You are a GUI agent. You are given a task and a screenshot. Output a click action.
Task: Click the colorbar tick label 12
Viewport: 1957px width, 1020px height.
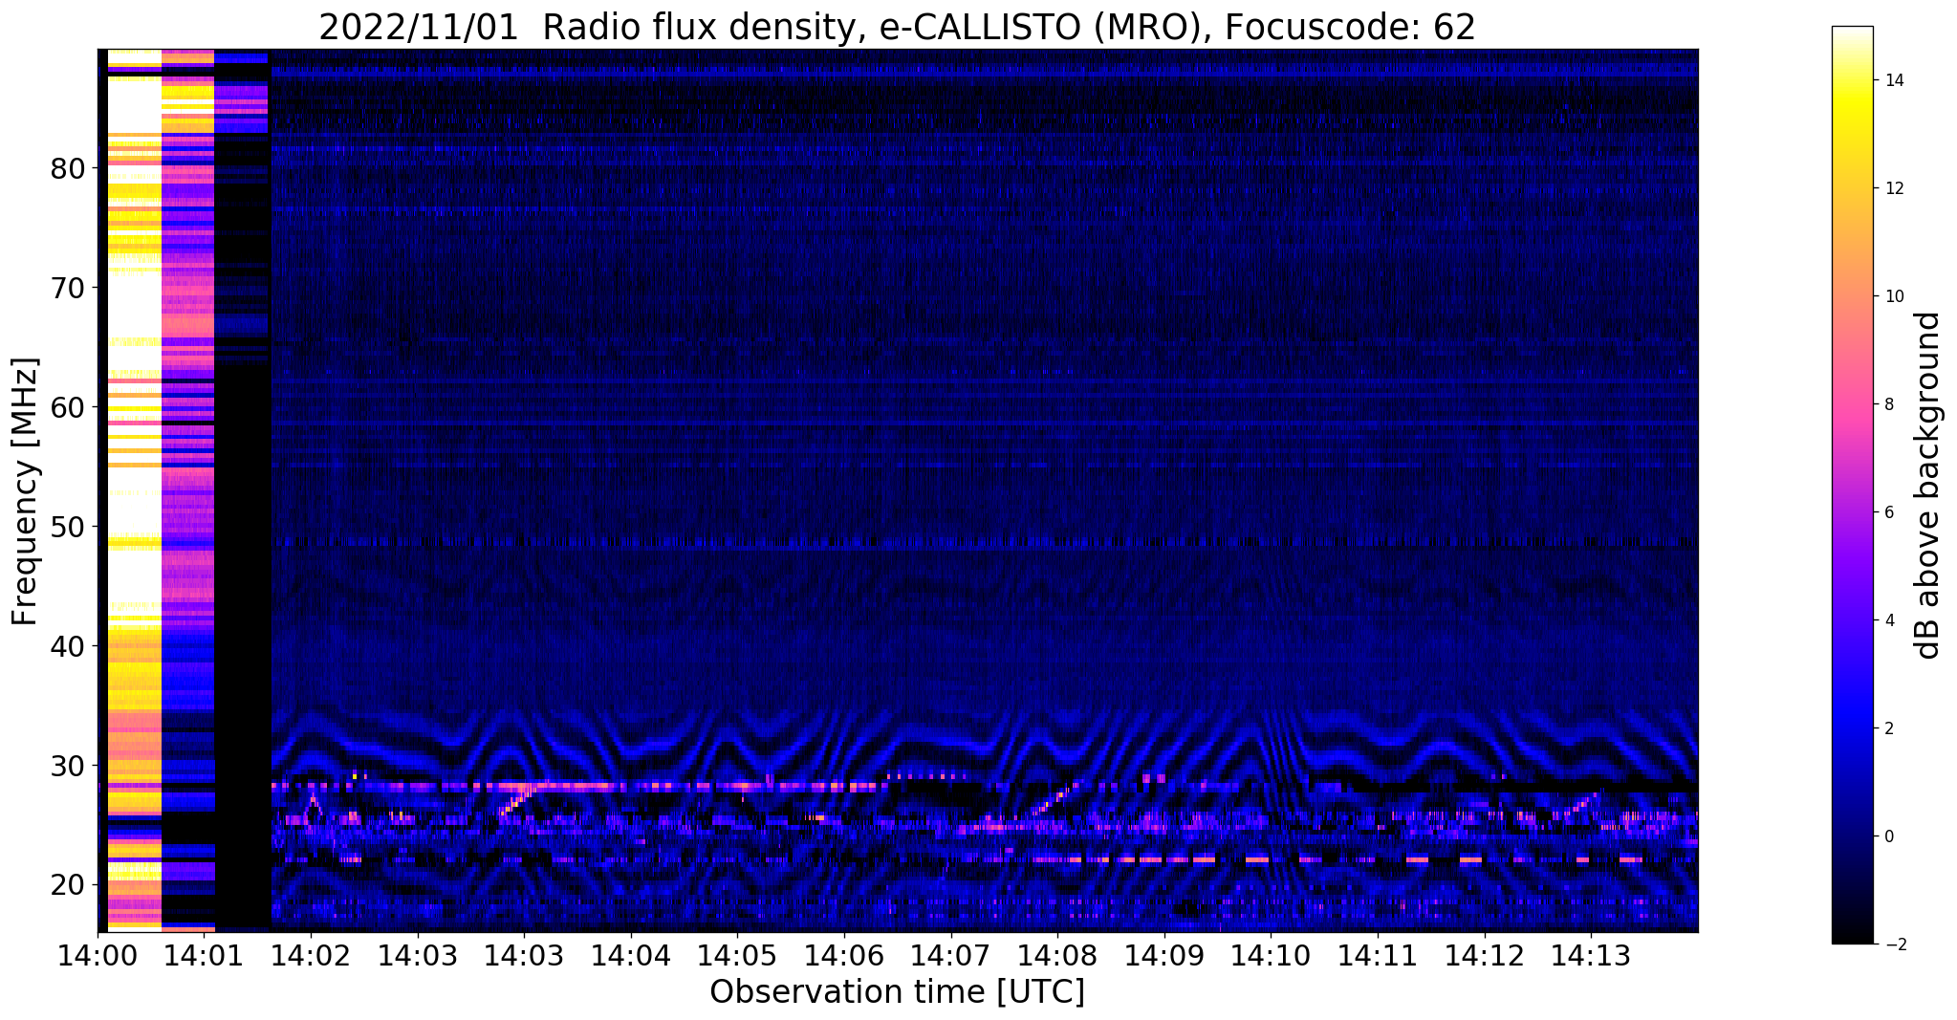tap(1893, 188)
